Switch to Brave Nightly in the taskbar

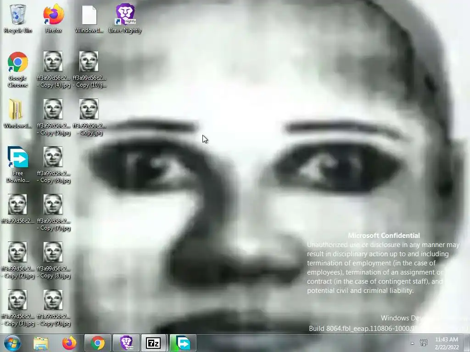[126, 343]
